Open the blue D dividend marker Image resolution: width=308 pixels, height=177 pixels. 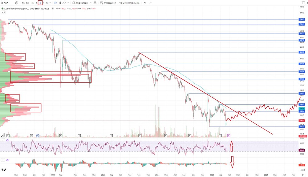pyautogui.click(x=38, y=135)
